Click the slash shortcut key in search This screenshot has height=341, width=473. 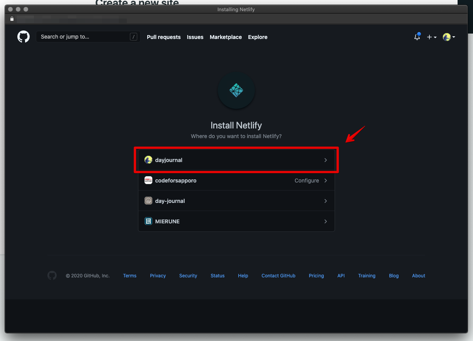point(133,37)
